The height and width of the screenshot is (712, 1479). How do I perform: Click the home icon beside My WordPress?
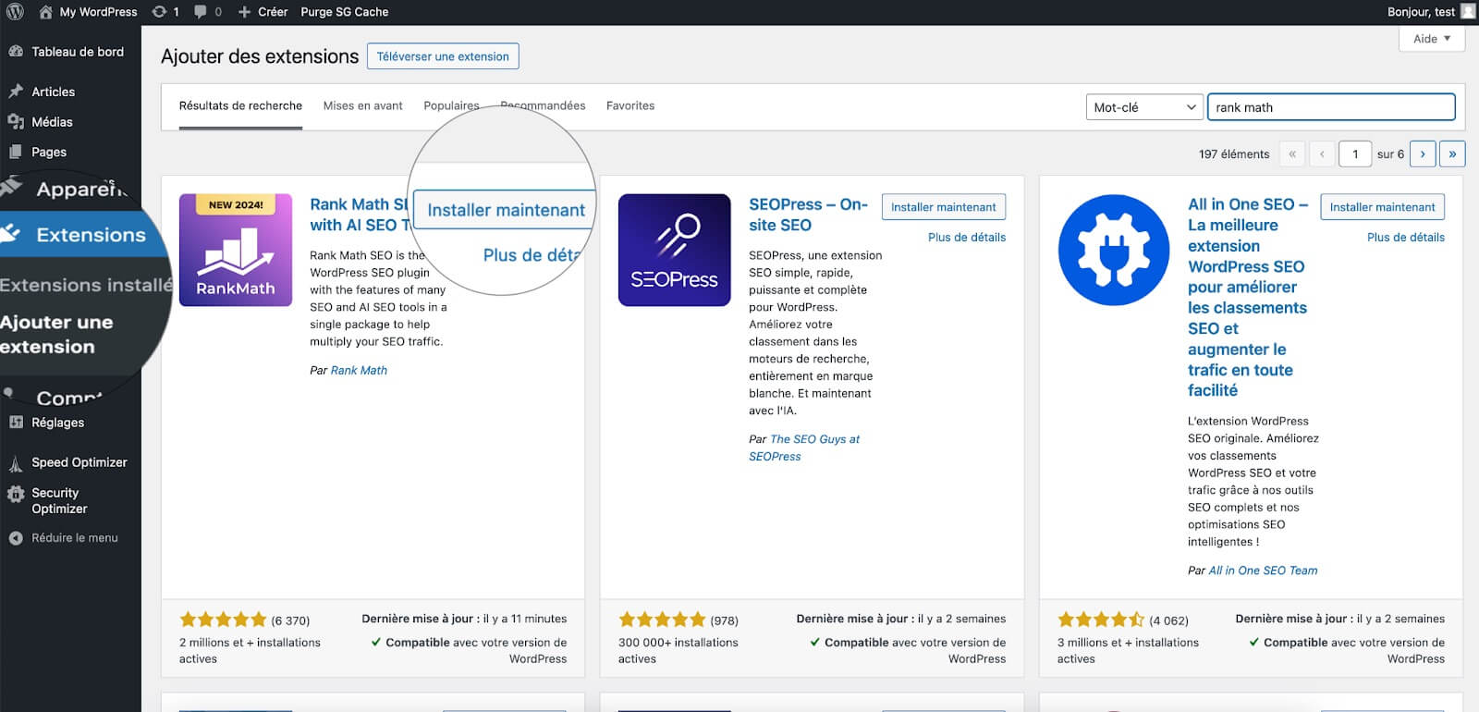[x=45, y=12]
